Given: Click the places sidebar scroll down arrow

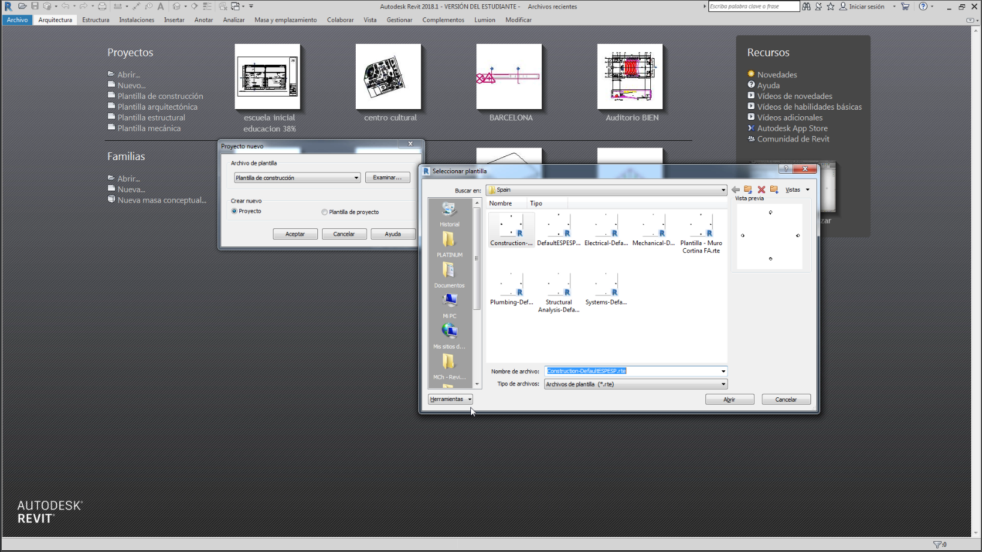Looking at the screenshot, I should [x=477, y=384].
